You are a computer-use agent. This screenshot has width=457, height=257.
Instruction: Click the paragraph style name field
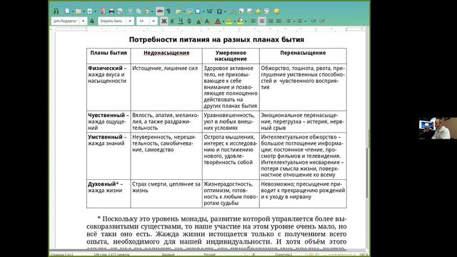[x=65, y=21]
